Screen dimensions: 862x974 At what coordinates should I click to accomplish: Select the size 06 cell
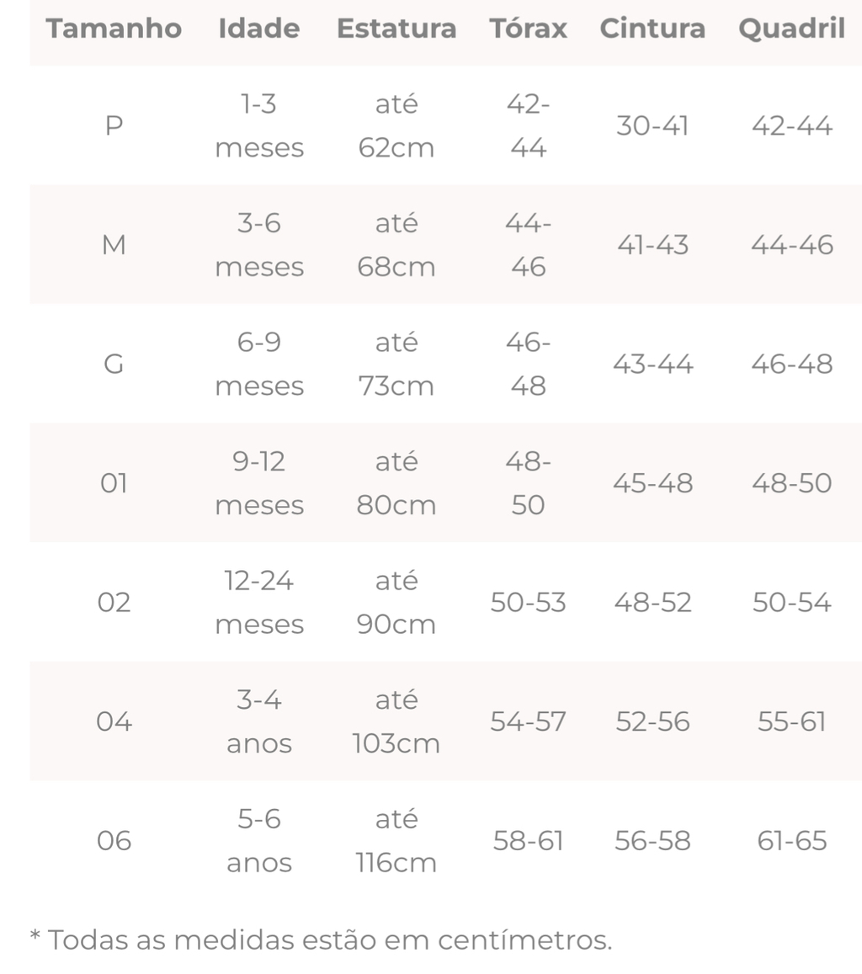pos(114,841)
